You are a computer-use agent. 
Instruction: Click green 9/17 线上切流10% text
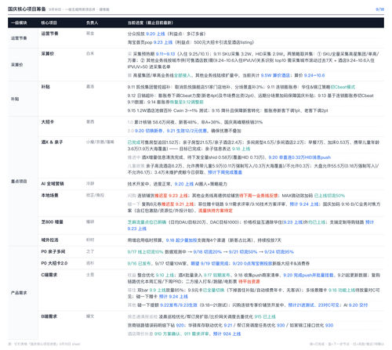click(145, 252)
